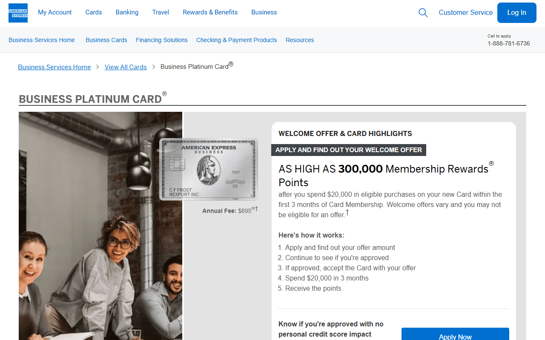Open the search magnifier icon
The image size is (545, 340).
tap(423, 13)
